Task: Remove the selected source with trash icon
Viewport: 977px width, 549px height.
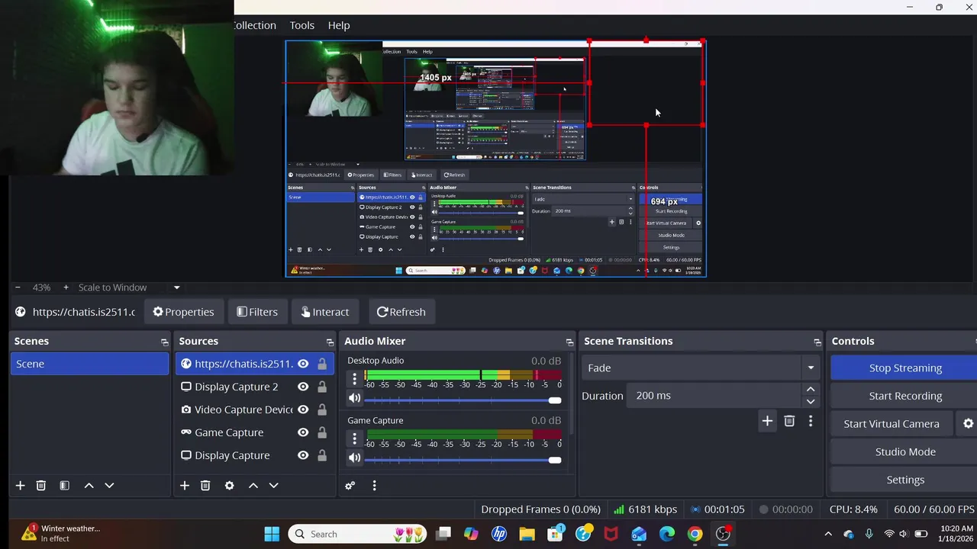Action: pyautogui.click(x=205, y=485)
